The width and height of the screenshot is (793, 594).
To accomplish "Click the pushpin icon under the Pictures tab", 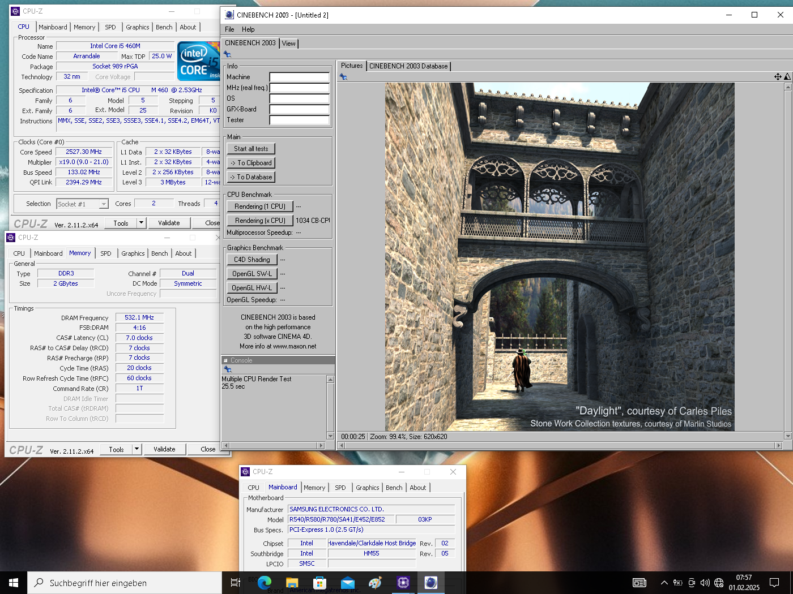I will 343,77.
